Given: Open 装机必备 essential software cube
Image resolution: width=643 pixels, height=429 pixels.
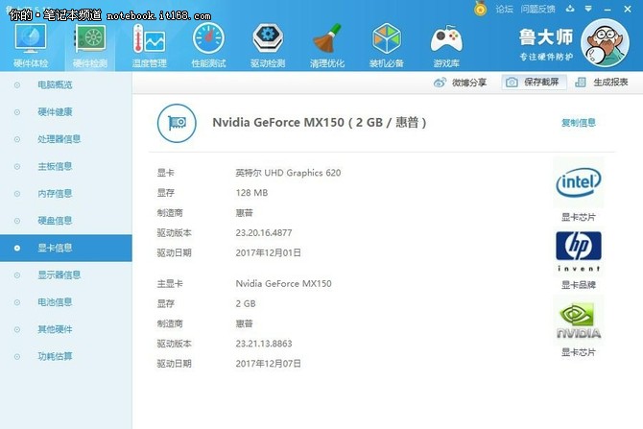Looking at the screenshot, I should (387, 45).
